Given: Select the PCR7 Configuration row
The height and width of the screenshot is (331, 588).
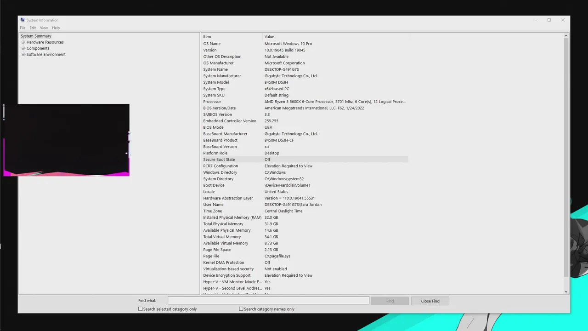Looking at the screenshot, I should pos(305,166).
